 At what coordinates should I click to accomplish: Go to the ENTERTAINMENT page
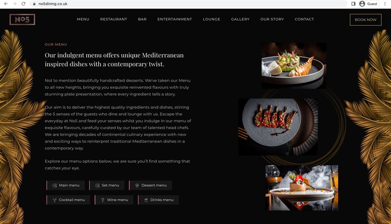pos(175,19)
